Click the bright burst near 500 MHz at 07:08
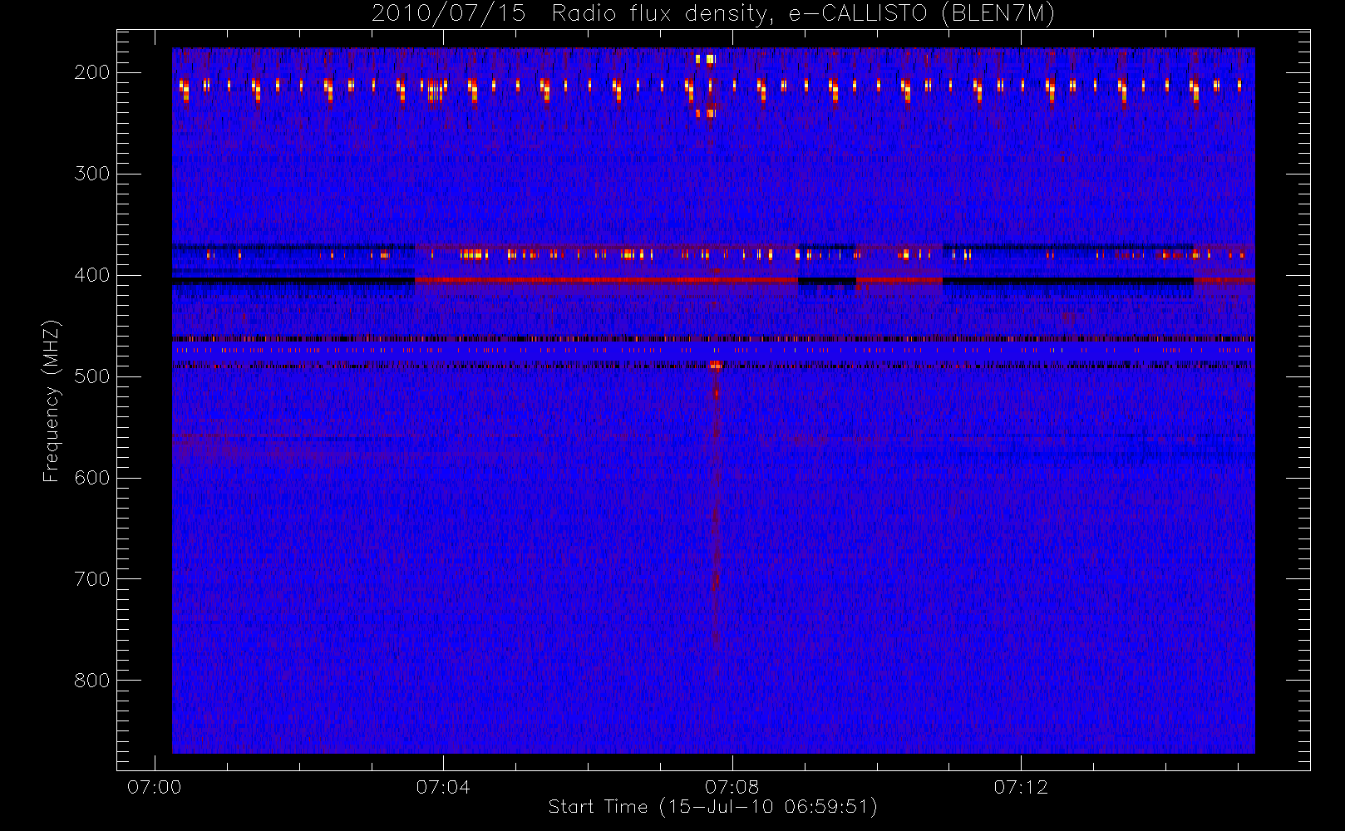 coord(716,365)
